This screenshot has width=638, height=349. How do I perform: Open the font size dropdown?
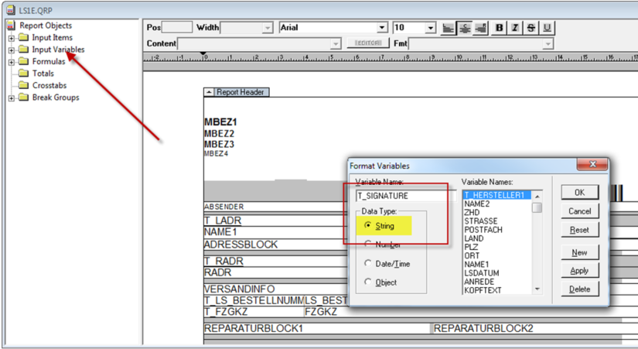click(430, 28)
